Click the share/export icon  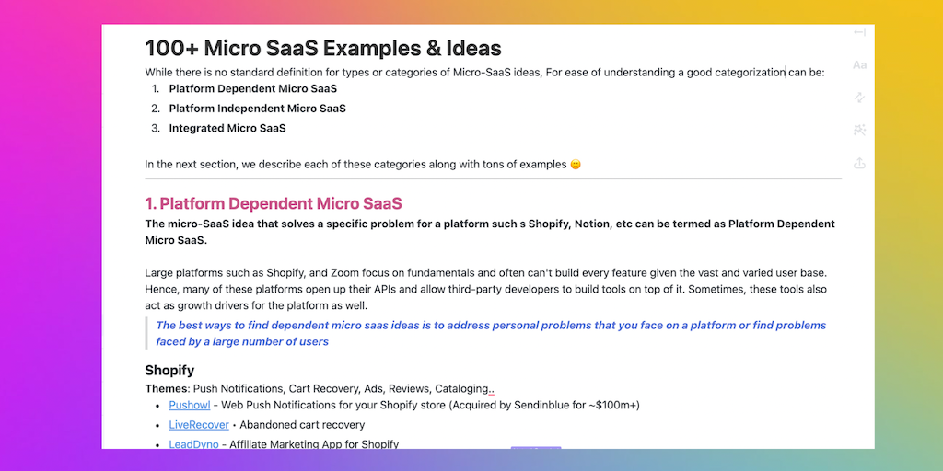point(859,163)
